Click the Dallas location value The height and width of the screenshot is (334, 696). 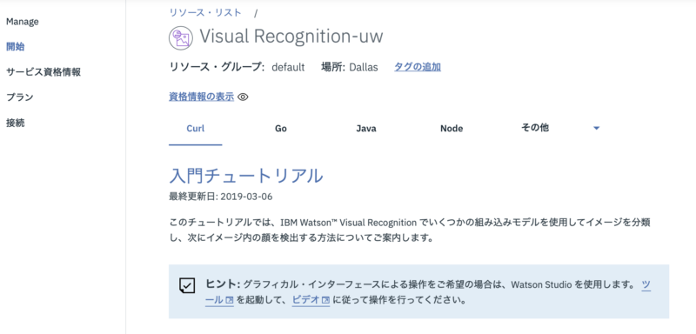(364, 68)
